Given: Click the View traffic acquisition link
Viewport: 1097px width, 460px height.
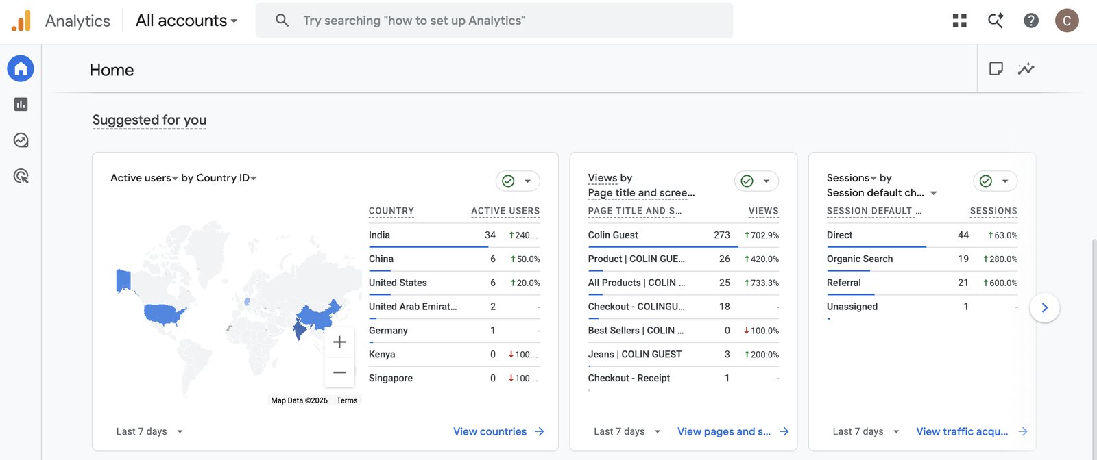Looking at the screenshot, I should (x=962, y=431).
